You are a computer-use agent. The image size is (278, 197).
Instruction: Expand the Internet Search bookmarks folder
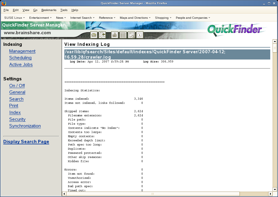82,18
